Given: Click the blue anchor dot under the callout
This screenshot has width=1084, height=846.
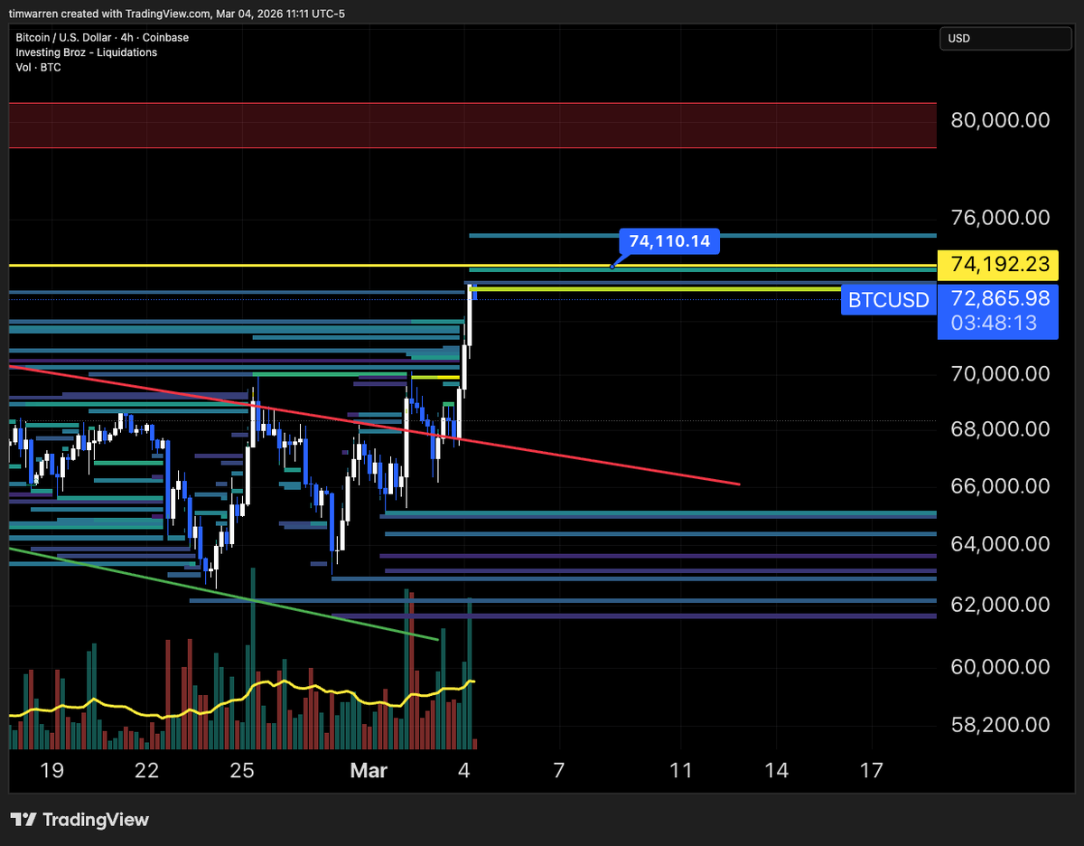Looking at the screenshot, I should pos(612,266).
